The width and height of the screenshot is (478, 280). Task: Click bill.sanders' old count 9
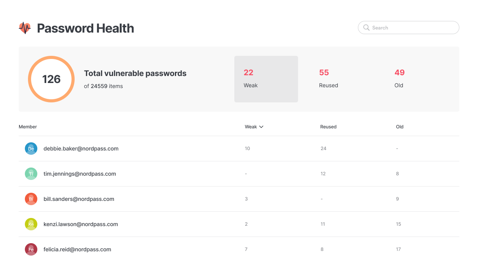point(398,199)
